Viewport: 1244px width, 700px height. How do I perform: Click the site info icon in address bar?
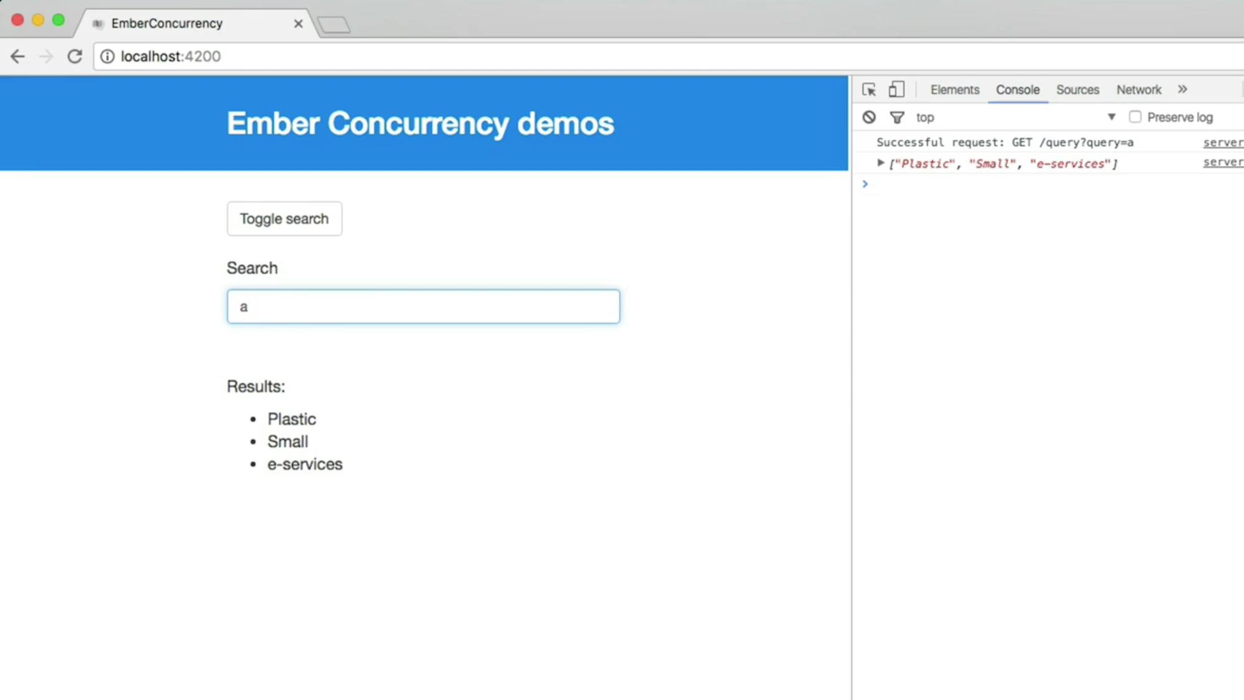click(108, 57)
